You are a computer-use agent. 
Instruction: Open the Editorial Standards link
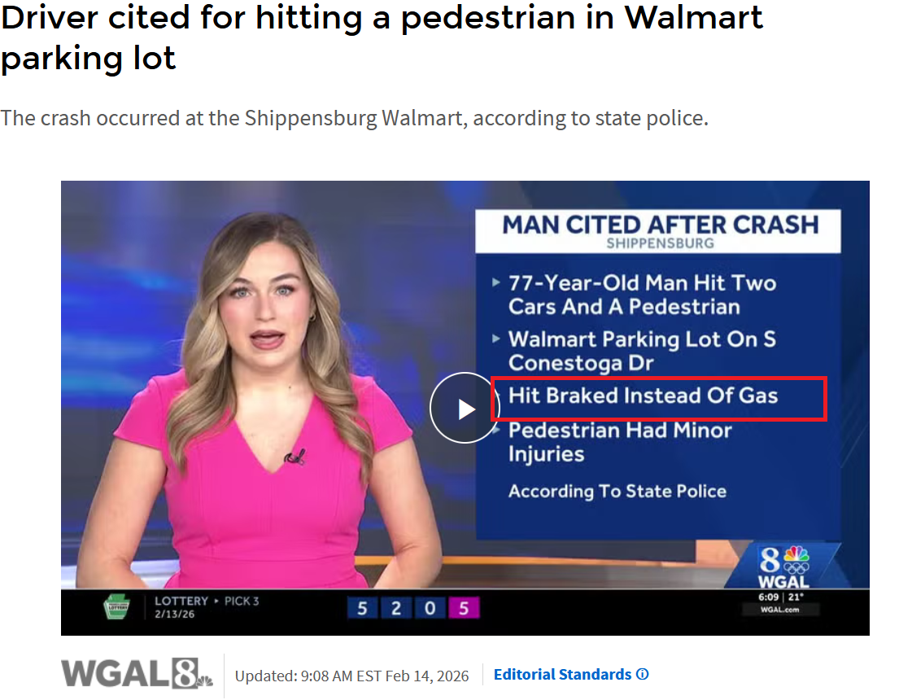coord(562,675)
